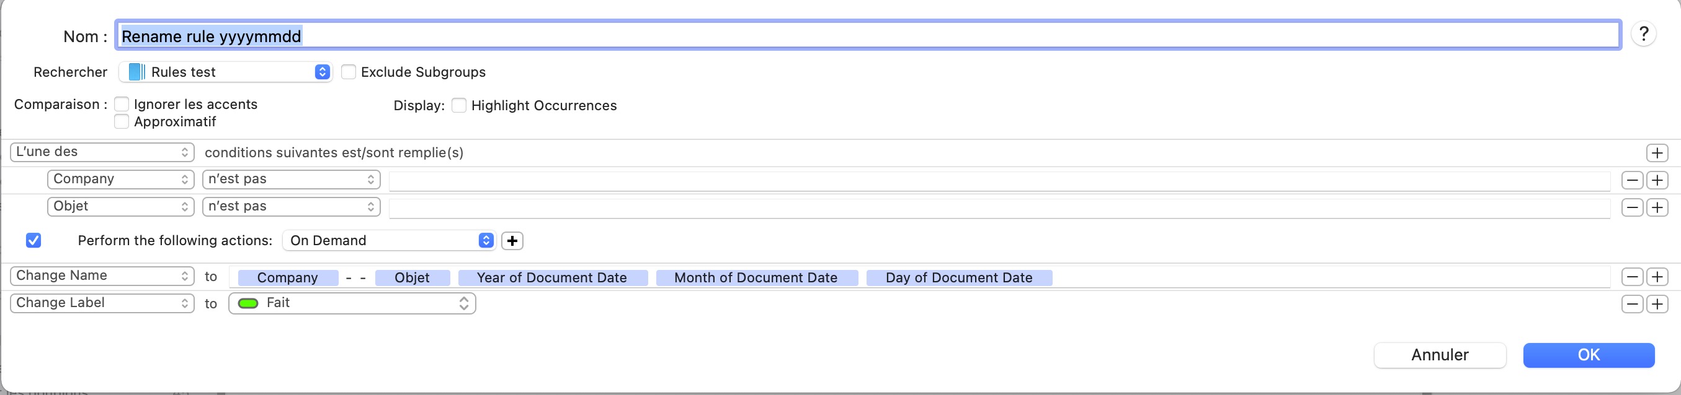The image size is (1681, 395).
Task: Select Day of Document Date token
Action: [x=959, y=277]
